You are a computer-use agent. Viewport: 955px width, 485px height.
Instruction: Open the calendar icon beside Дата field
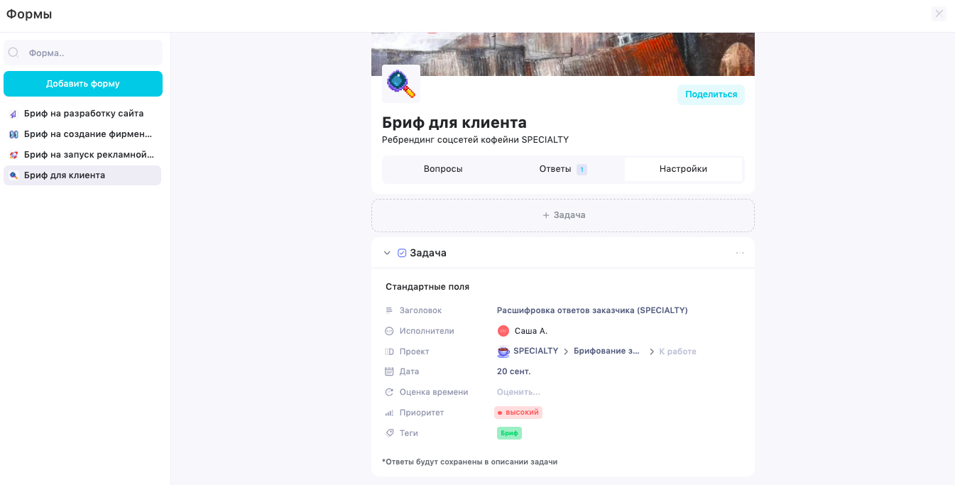pyautogui.click(x=388, y=371)
